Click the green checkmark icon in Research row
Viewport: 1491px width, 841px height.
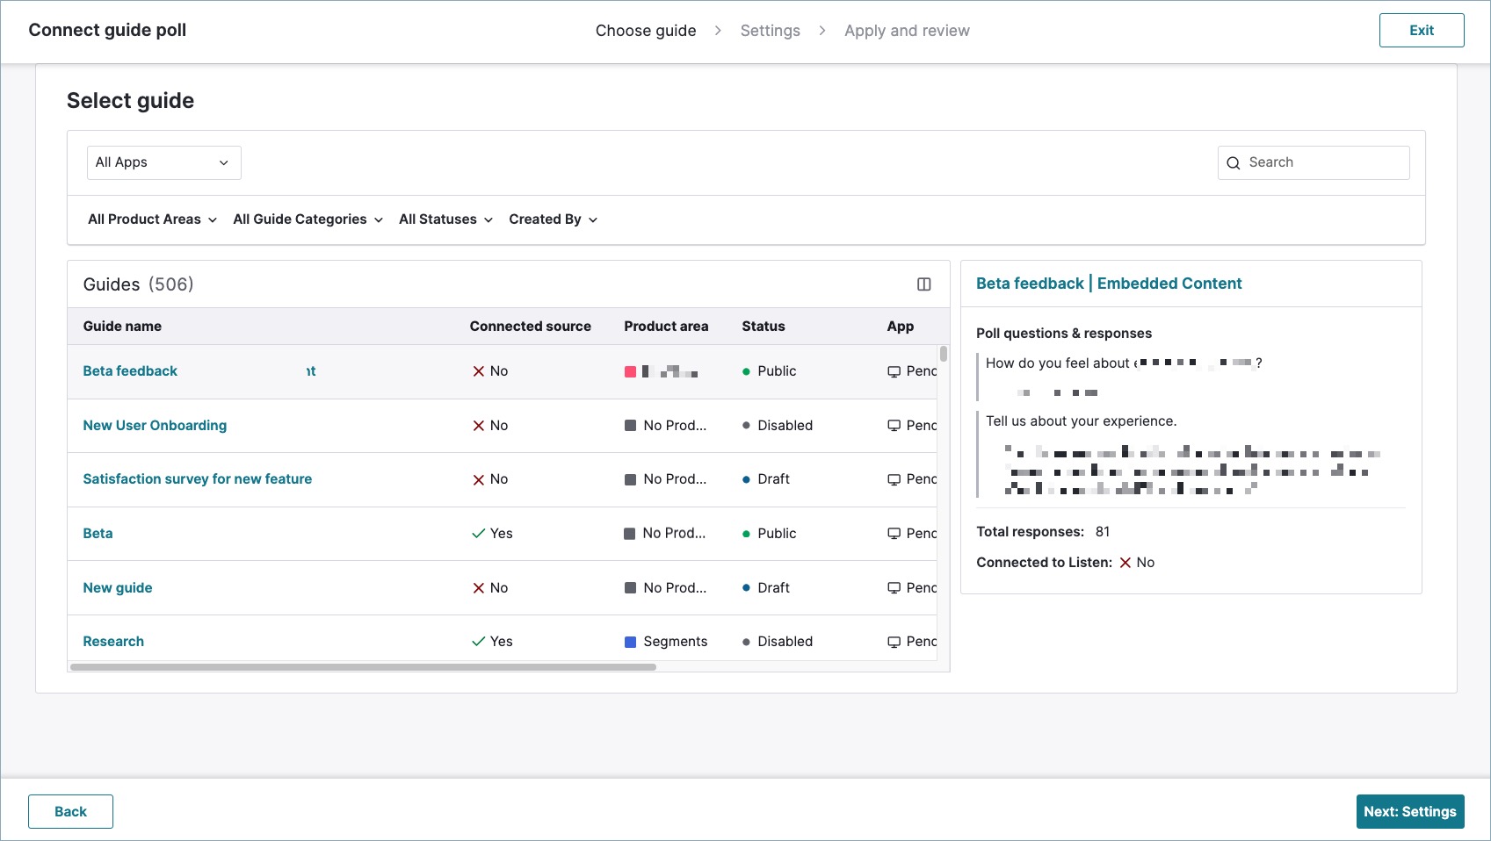479,642
